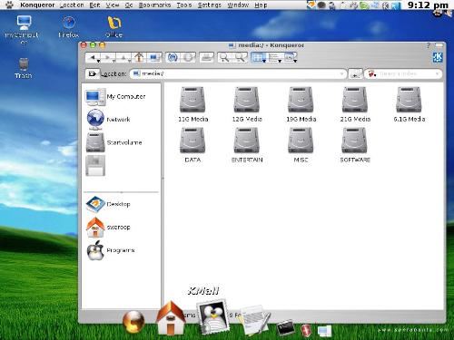Click the Stop loading toolbar icon
454x340 pixels.
188,57
